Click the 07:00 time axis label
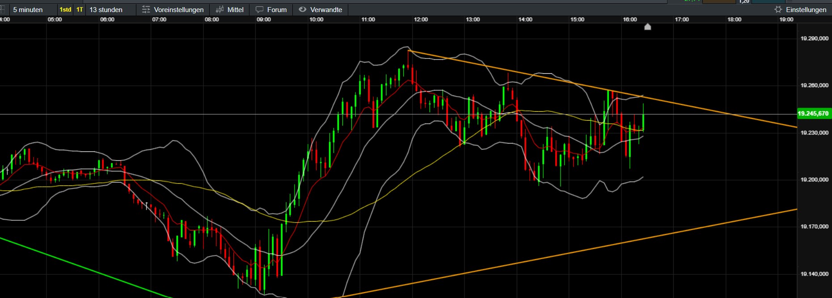This screenshot has width=832, height=298. point(159,20)
